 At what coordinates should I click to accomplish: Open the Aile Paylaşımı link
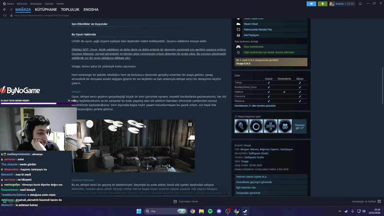(x=251, y=35)
